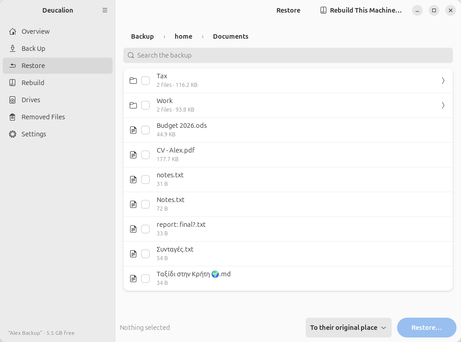Tick the checkbox for Work folder
Viewport: 461px width, 342px height.
pyautogui.click(x=145, y=105)
